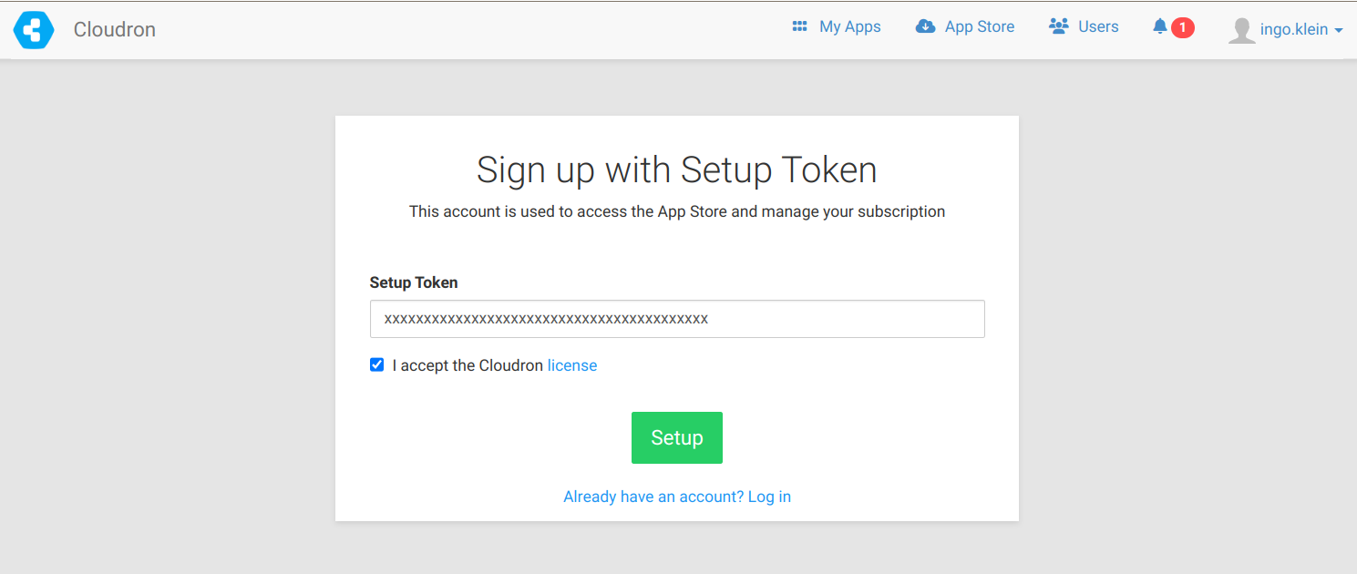Click the Setup Token field label

click(x=414, y=282)
